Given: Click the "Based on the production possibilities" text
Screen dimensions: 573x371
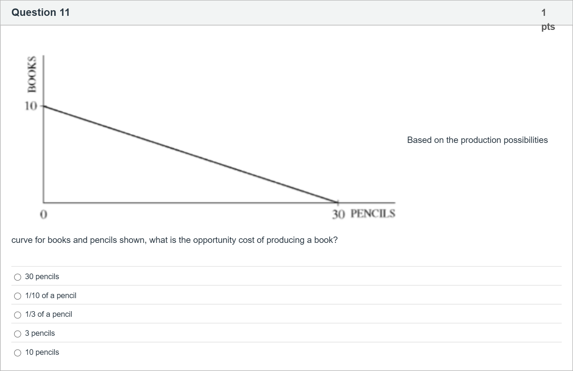Looking at the screenshot, I should (x=477, y=140).
